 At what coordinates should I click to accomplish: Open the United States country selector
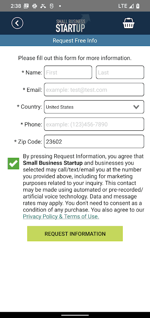[94, 107]
